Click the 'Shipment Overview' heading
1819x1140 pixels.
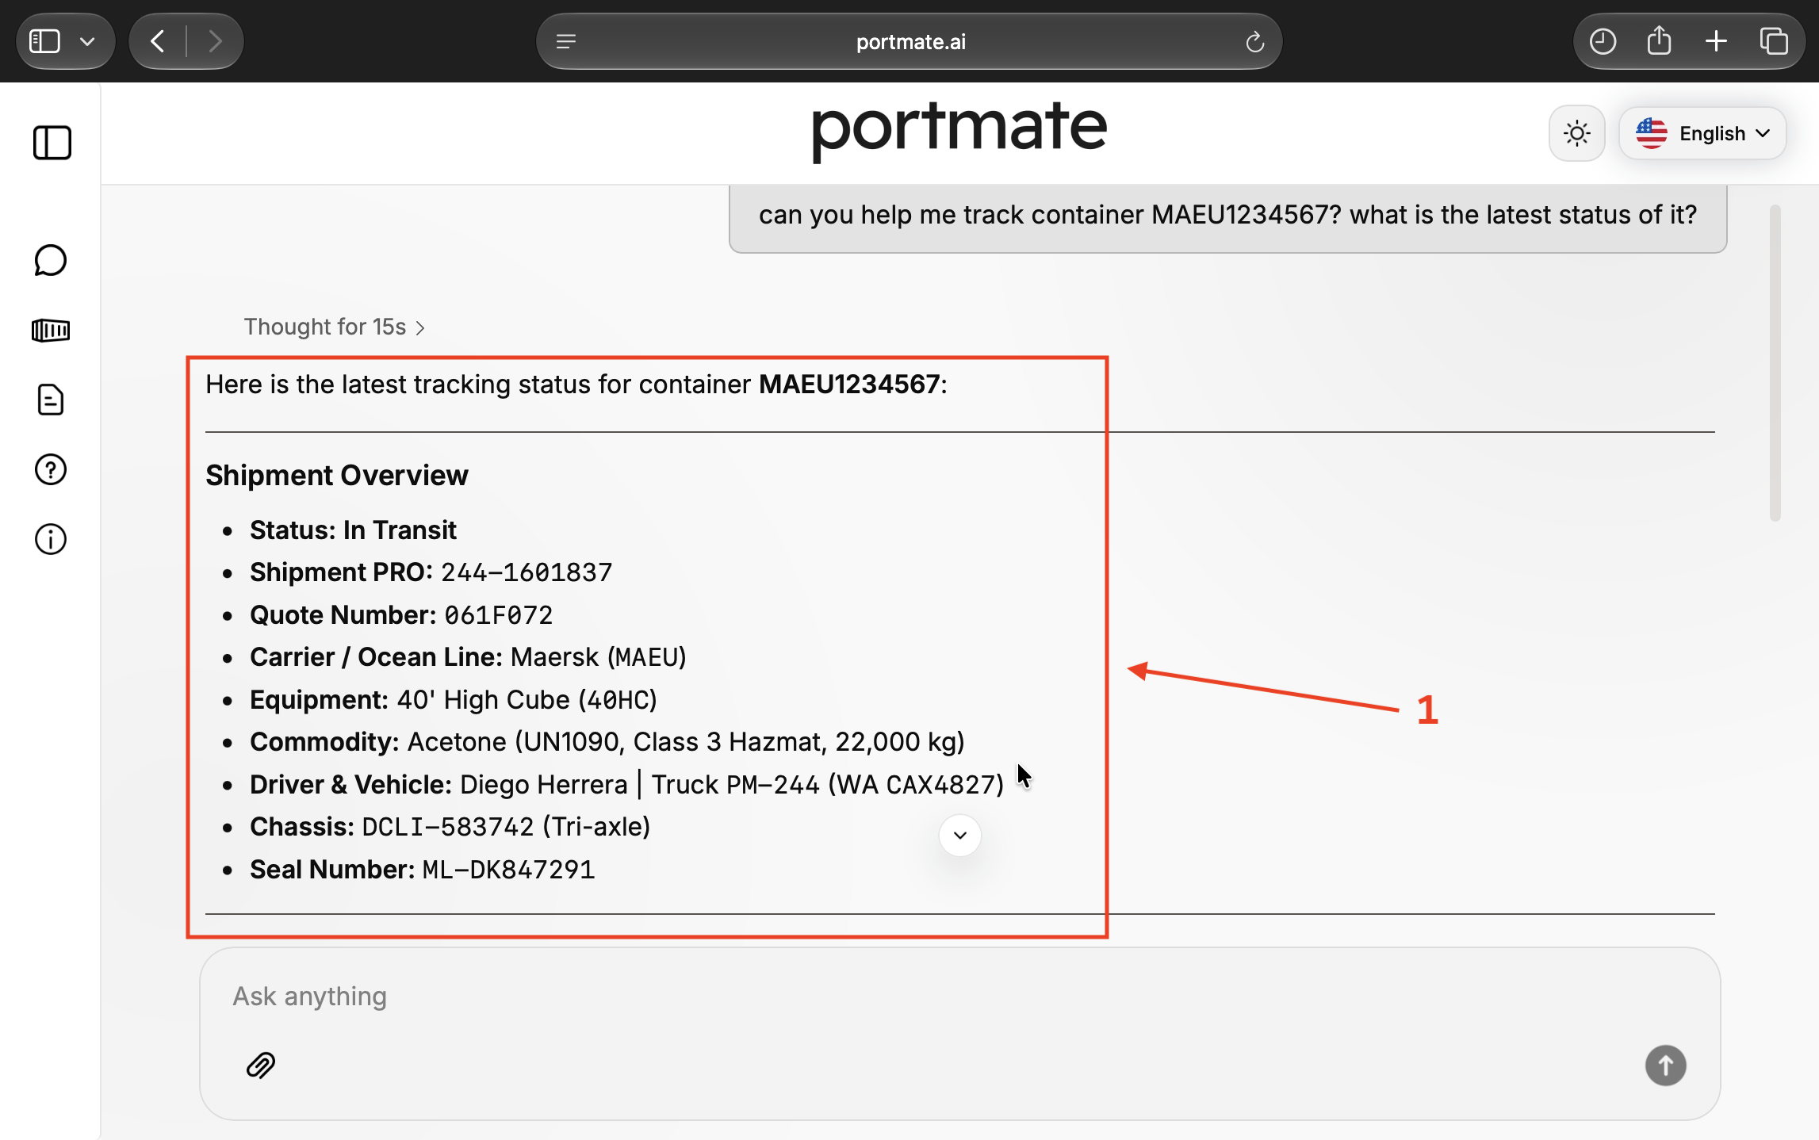point(337,475)
